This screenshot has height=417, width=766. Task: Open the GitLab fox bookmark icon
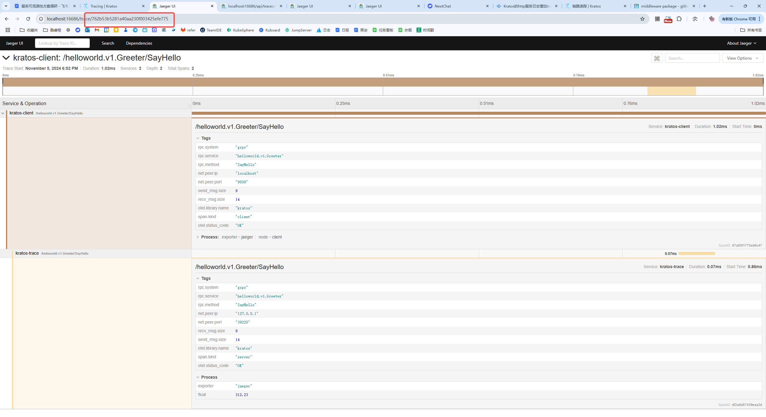click(183, 30)
